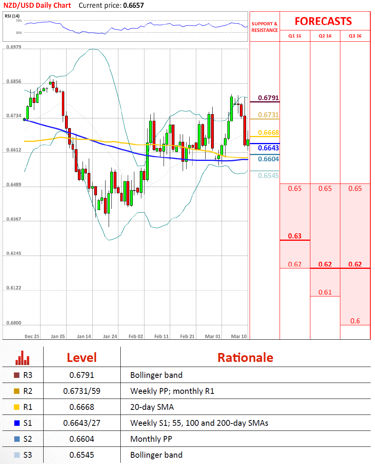Viewport: 375px width, 464px height.
Task: Click the FORECASTS header
Action: pos(323,21)
